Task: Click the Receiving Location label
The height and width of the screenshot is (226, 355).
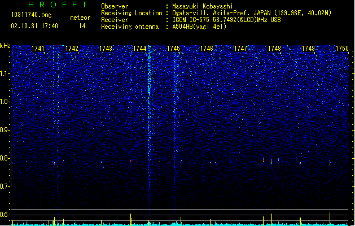Action: coord(132,13)
